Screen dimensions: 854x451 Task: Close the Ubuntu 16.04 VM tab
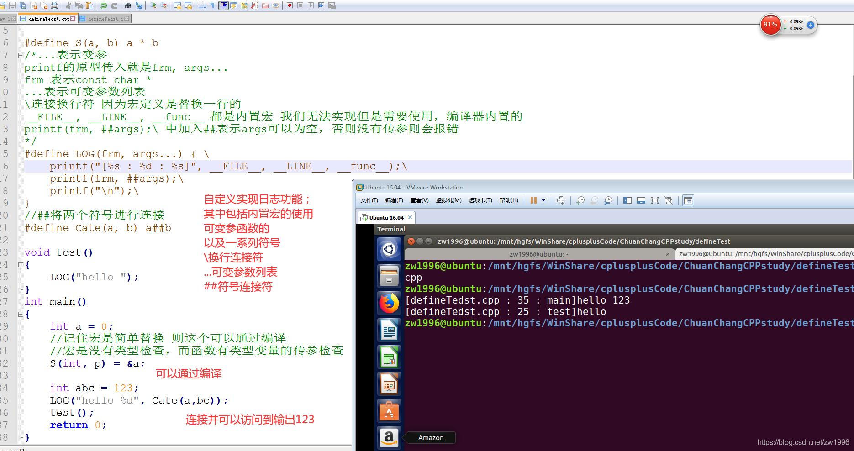pos(410,217)
